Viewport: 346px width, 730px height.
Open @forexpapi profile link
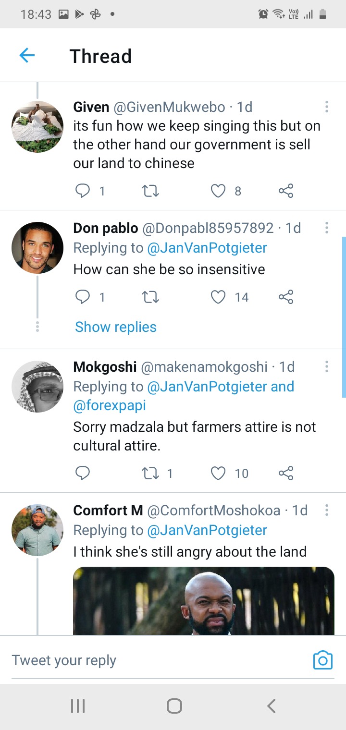[110, 406]
